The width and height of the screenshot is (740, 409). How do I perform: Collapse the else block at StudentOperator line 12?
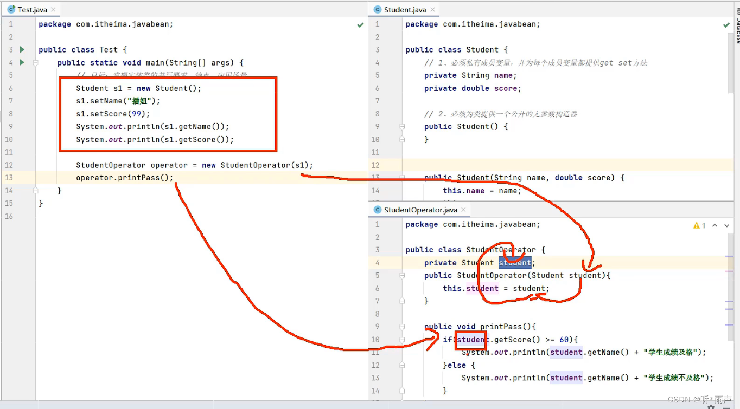pos(402,365)
